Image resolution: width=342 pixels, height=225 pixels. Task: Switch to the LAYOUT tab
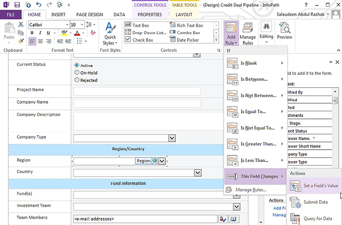tap(184, 15)
